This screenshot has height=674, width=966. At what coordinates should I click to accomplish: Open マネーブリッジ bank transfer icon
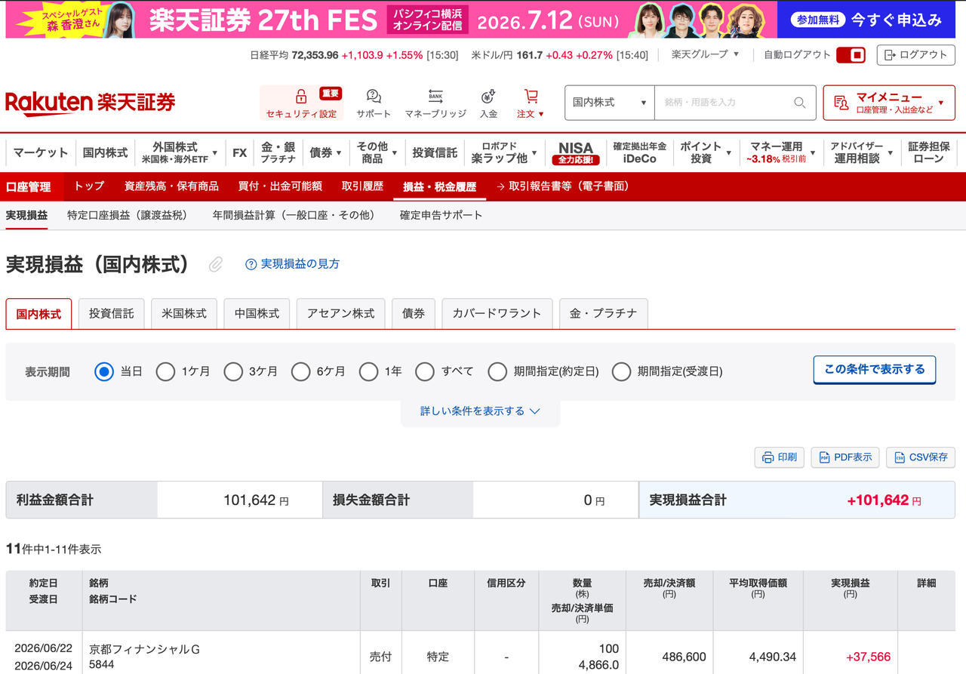coord(435,96)
